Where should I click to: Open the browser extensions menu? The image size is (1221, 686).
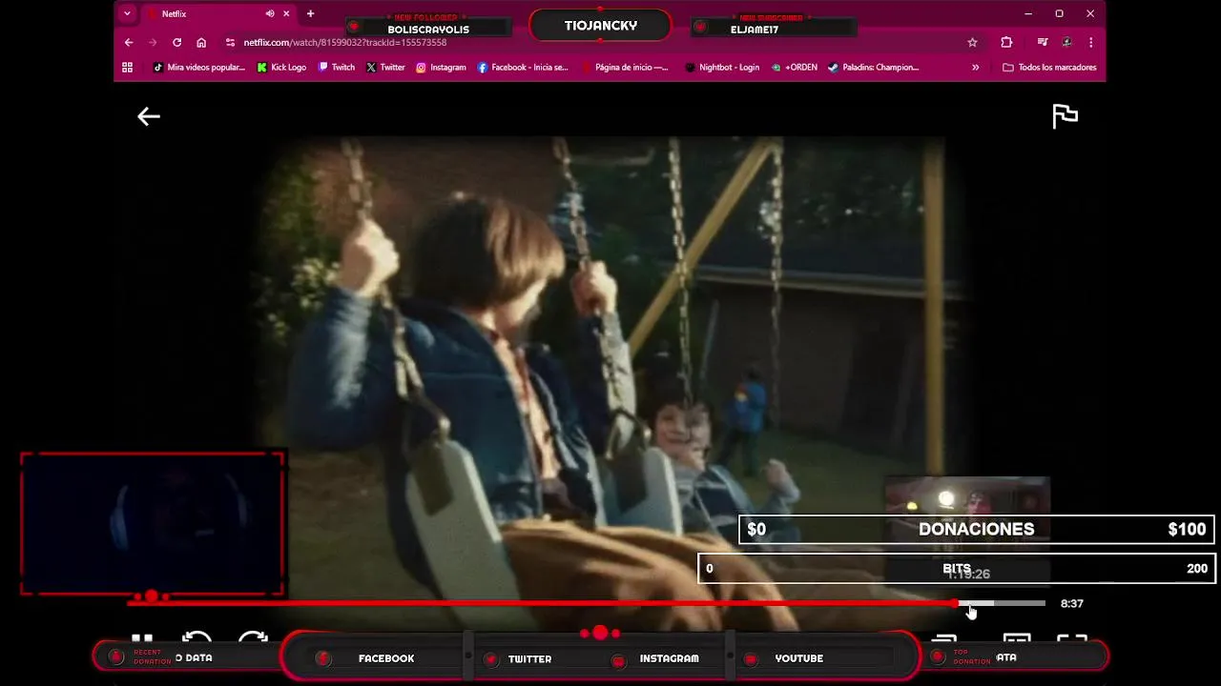point(1006,42)
